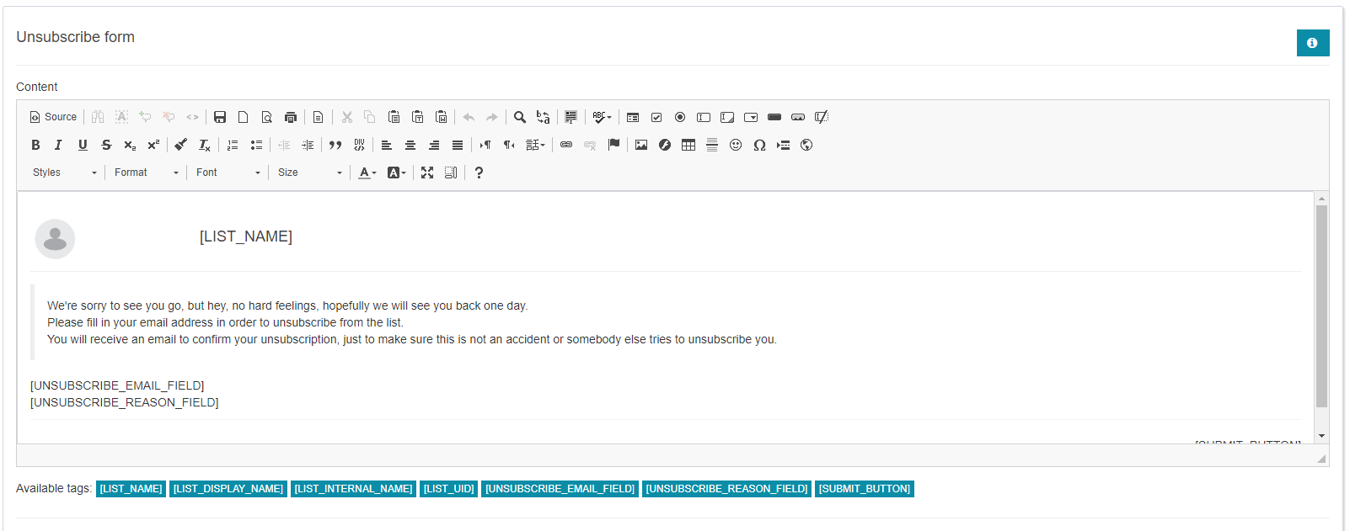Insert a Text Field form element
Screen dimensions: 1350x531
click(704, 117)
